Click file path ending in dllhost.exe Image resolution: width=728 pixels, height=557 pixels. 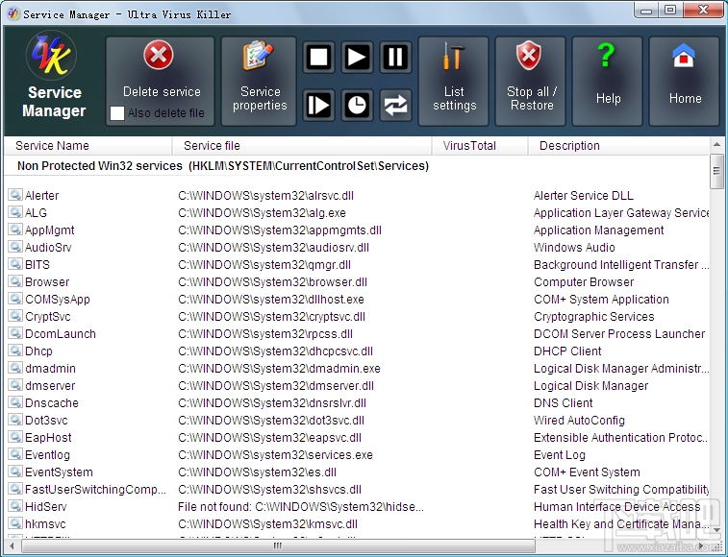click(x=271, y=300)
